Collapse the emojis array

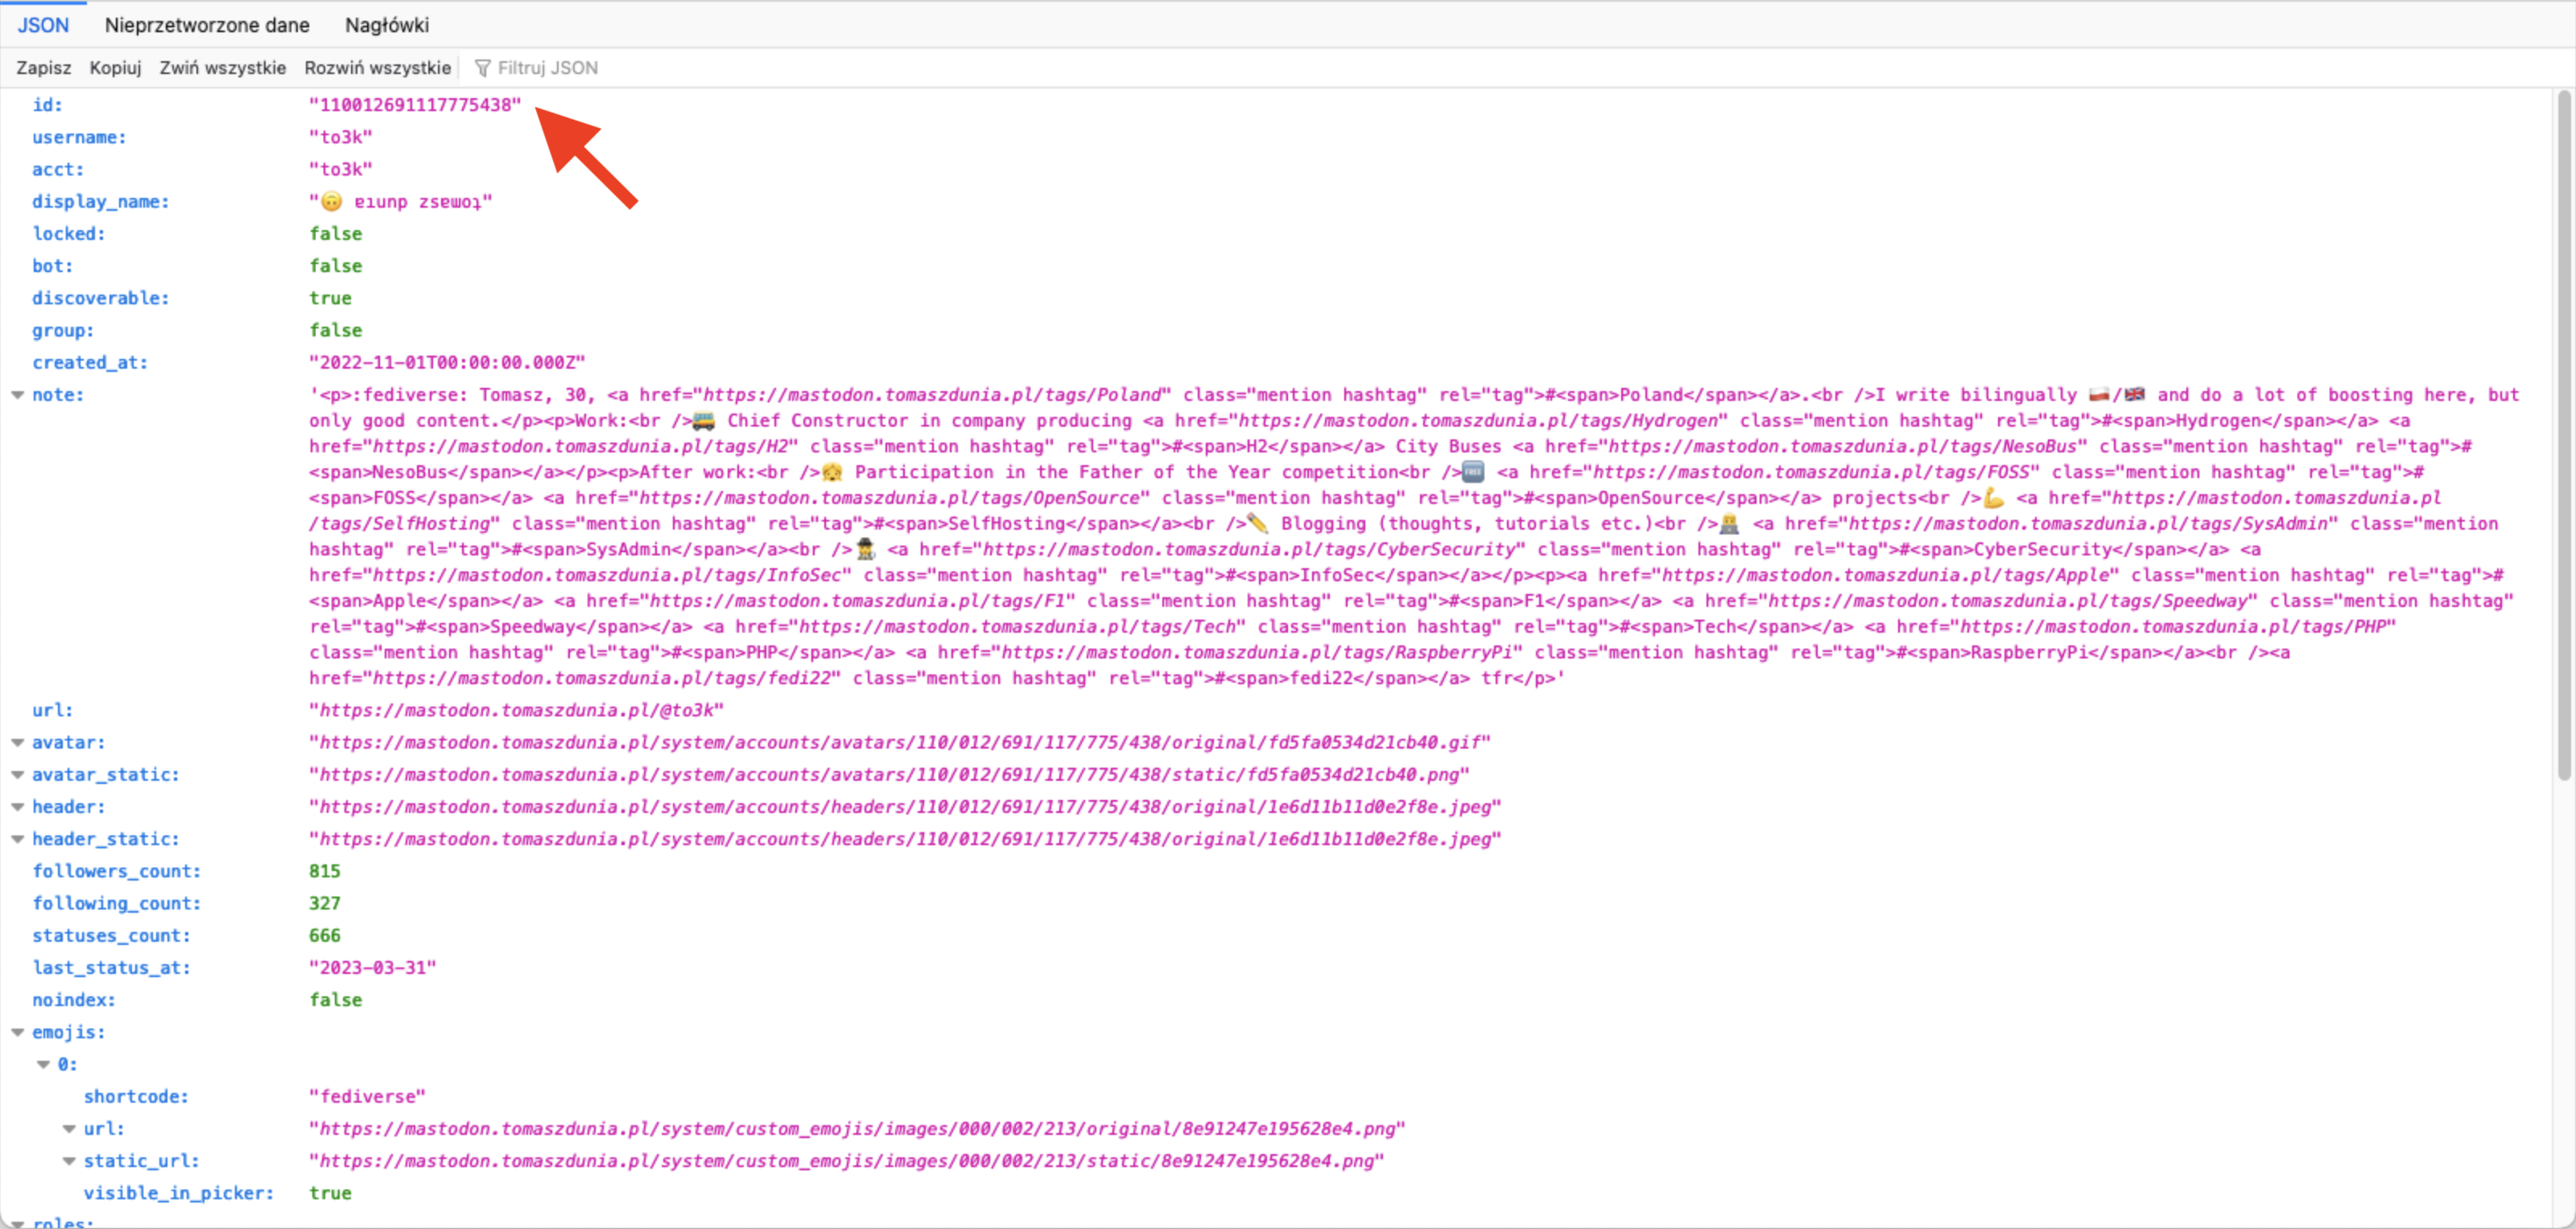(17, 1032)
